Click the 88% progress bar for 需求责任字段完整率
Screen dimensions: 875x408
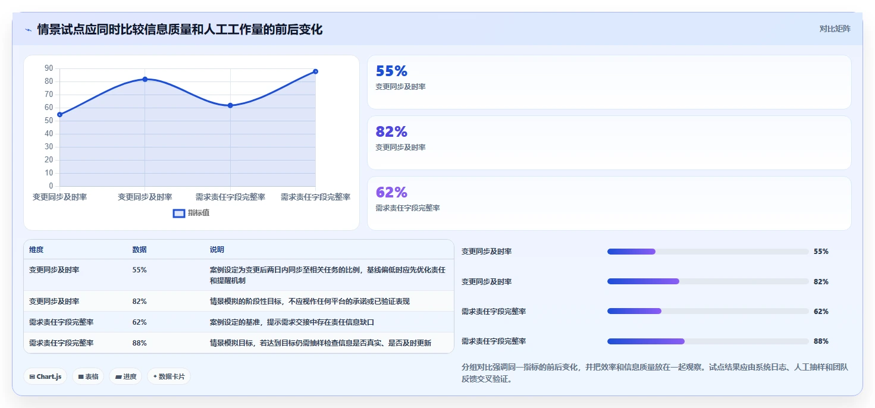point(708,341)
